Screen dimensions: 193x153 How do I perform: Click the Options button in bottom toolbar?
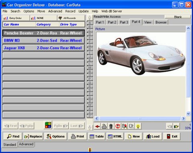[55, 136]
